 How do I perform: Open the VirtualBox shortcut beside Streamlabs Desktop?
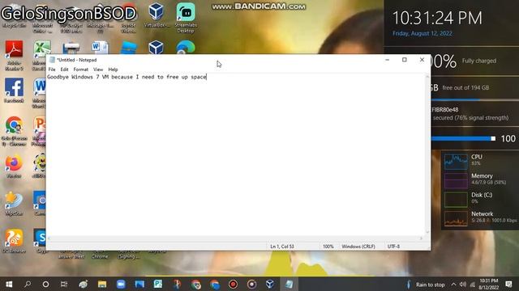(x=157, y=15)
